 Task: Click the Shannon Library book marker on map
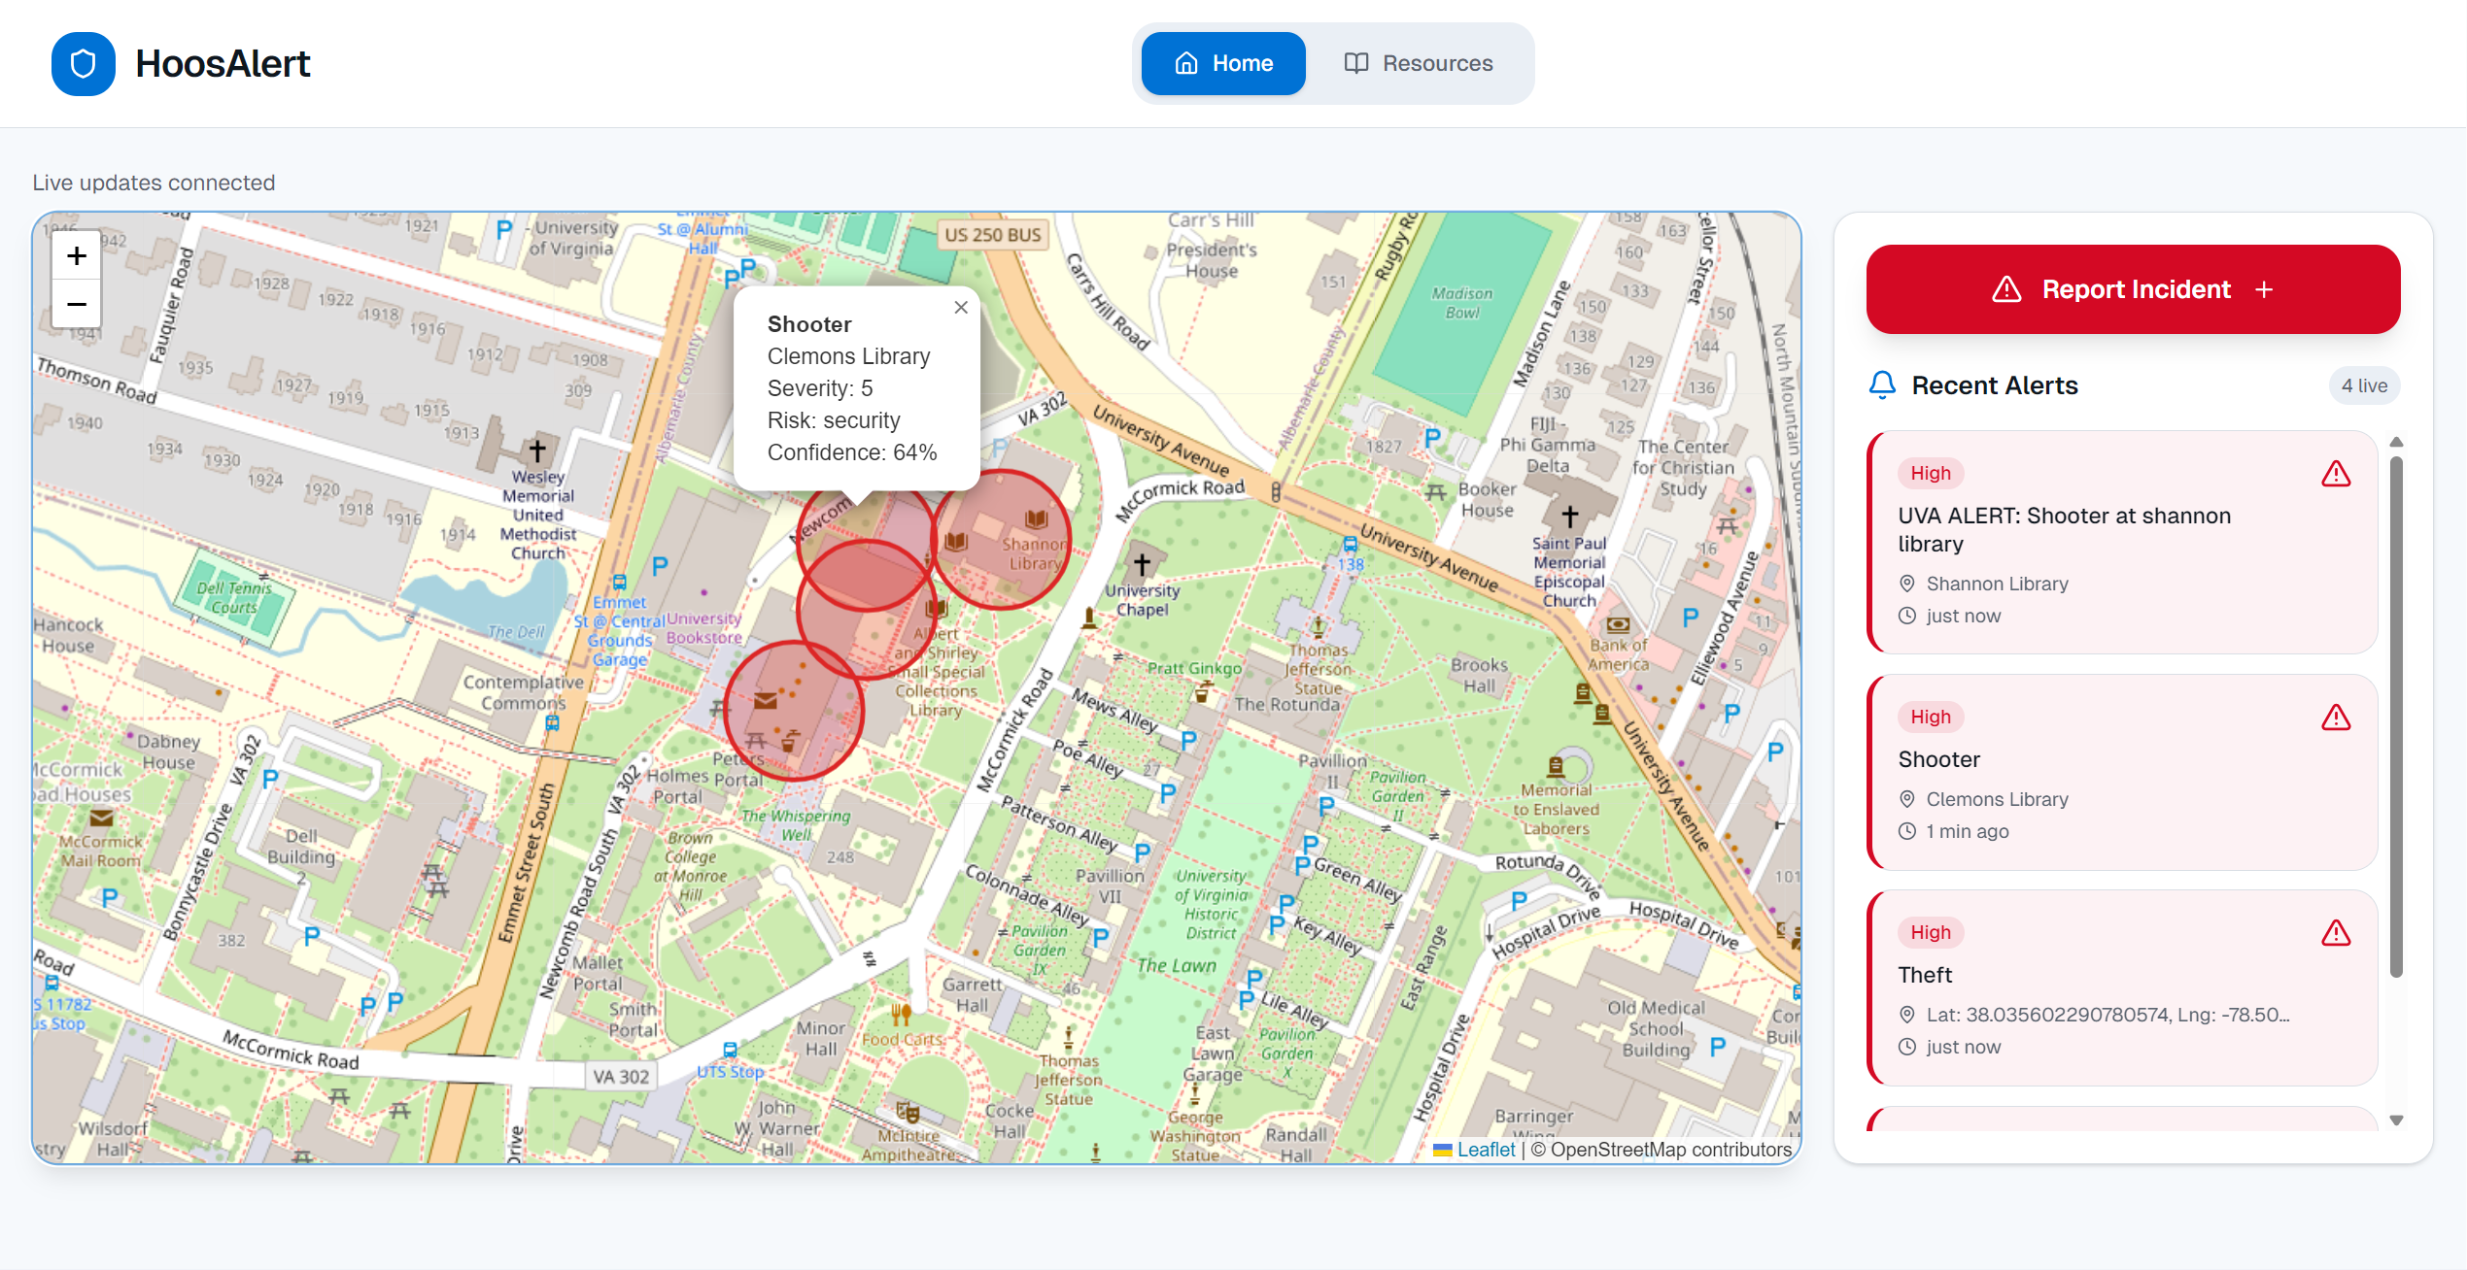coord(1036,518)
